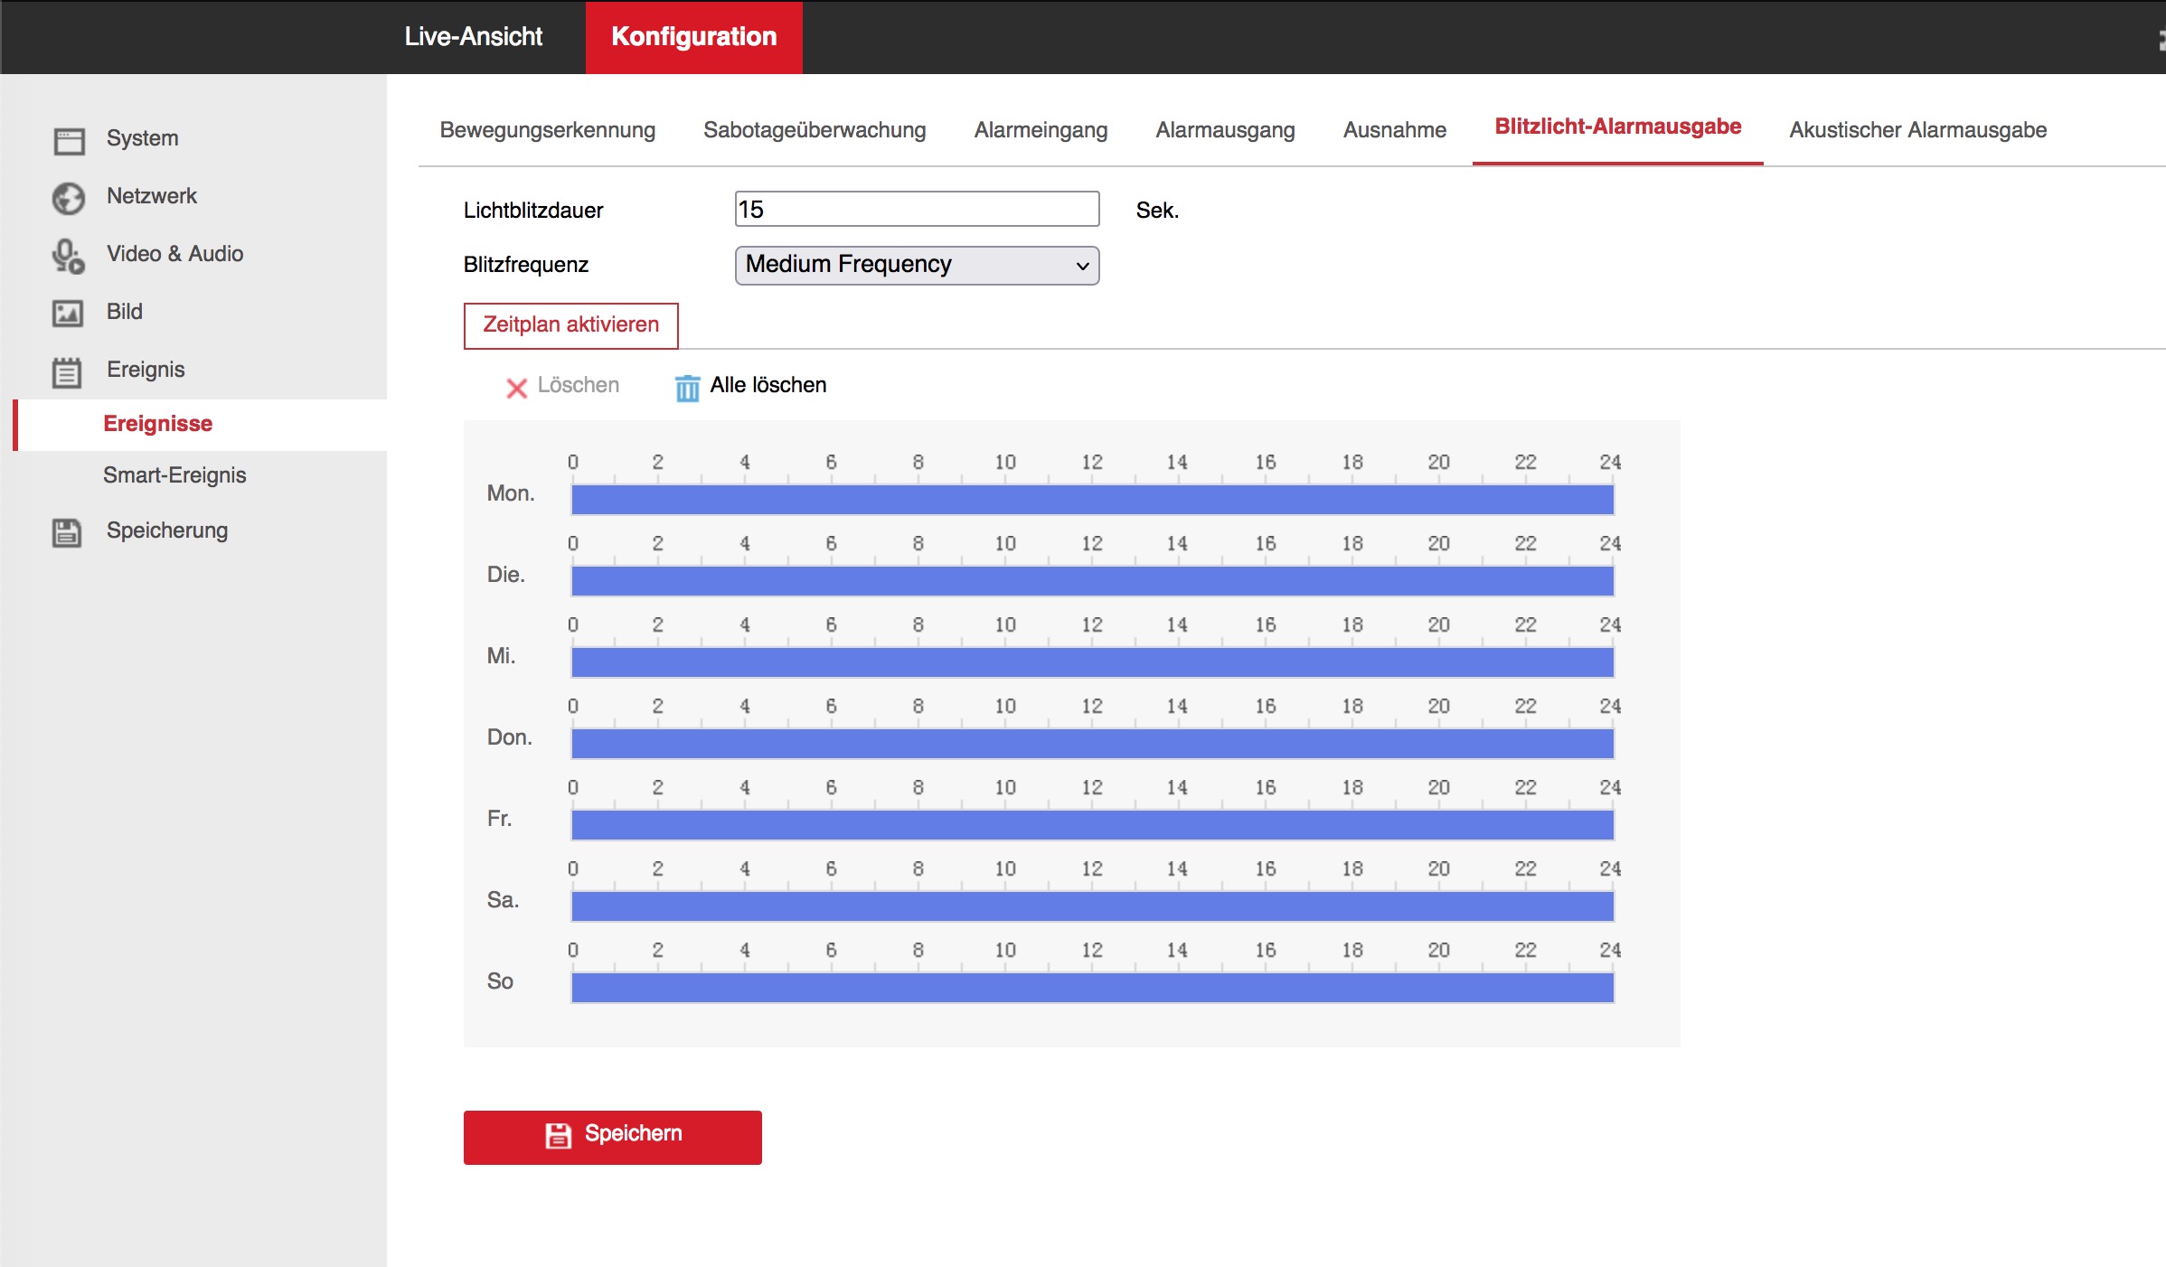Click the Video & Audio microphone icon

(69, 256)
